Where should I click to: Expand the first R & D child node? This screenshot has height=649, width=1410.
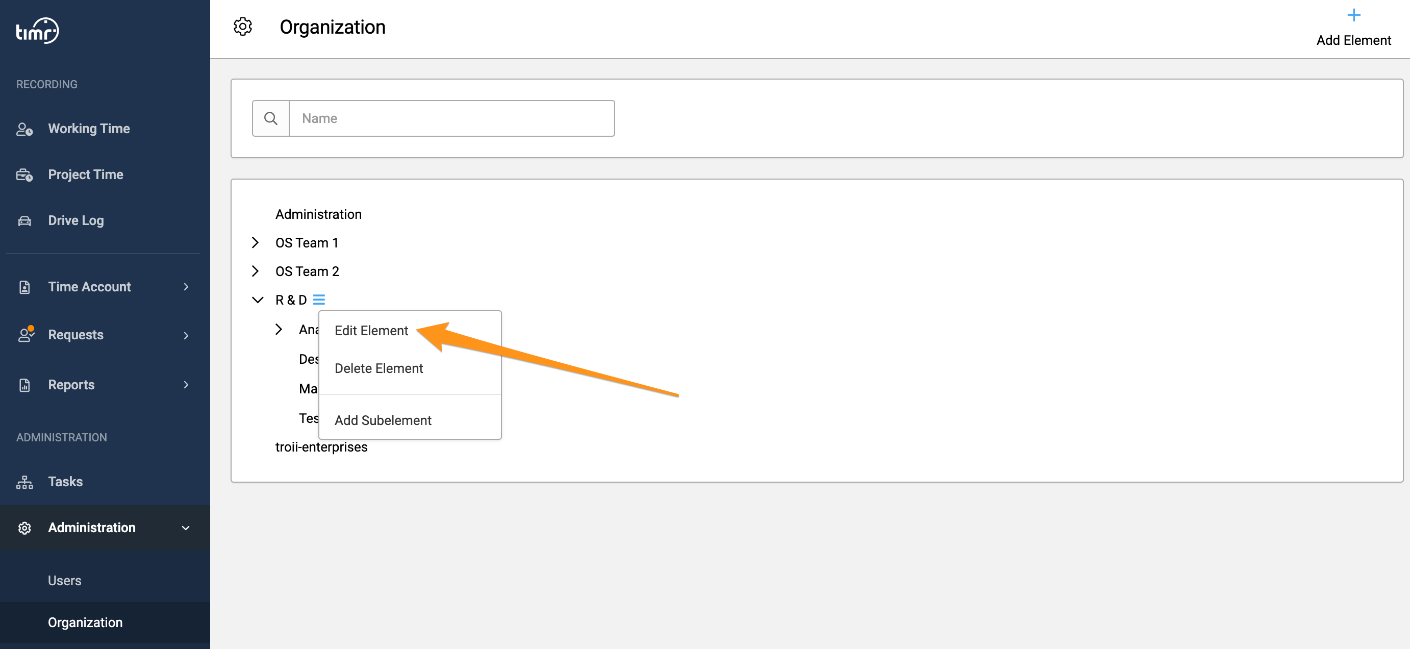(x=279, y=329)
